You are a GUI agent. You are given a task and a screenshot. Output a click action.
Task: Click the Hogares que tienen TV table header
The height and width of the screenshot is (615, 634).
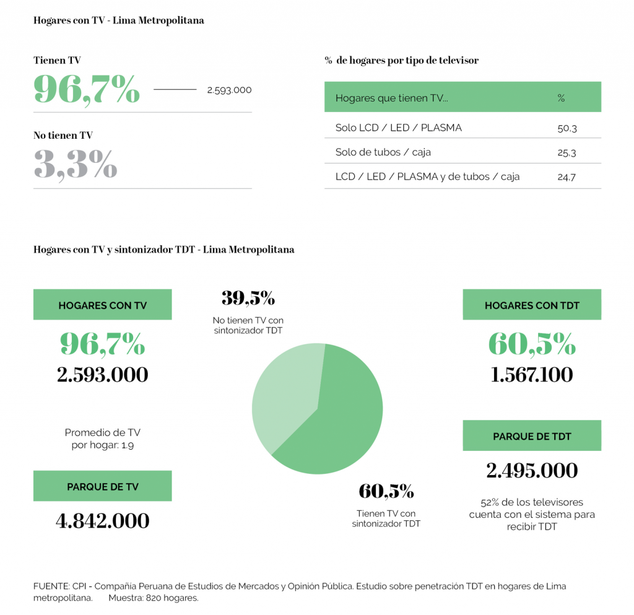pyautogui.click(x=462, y=97)
